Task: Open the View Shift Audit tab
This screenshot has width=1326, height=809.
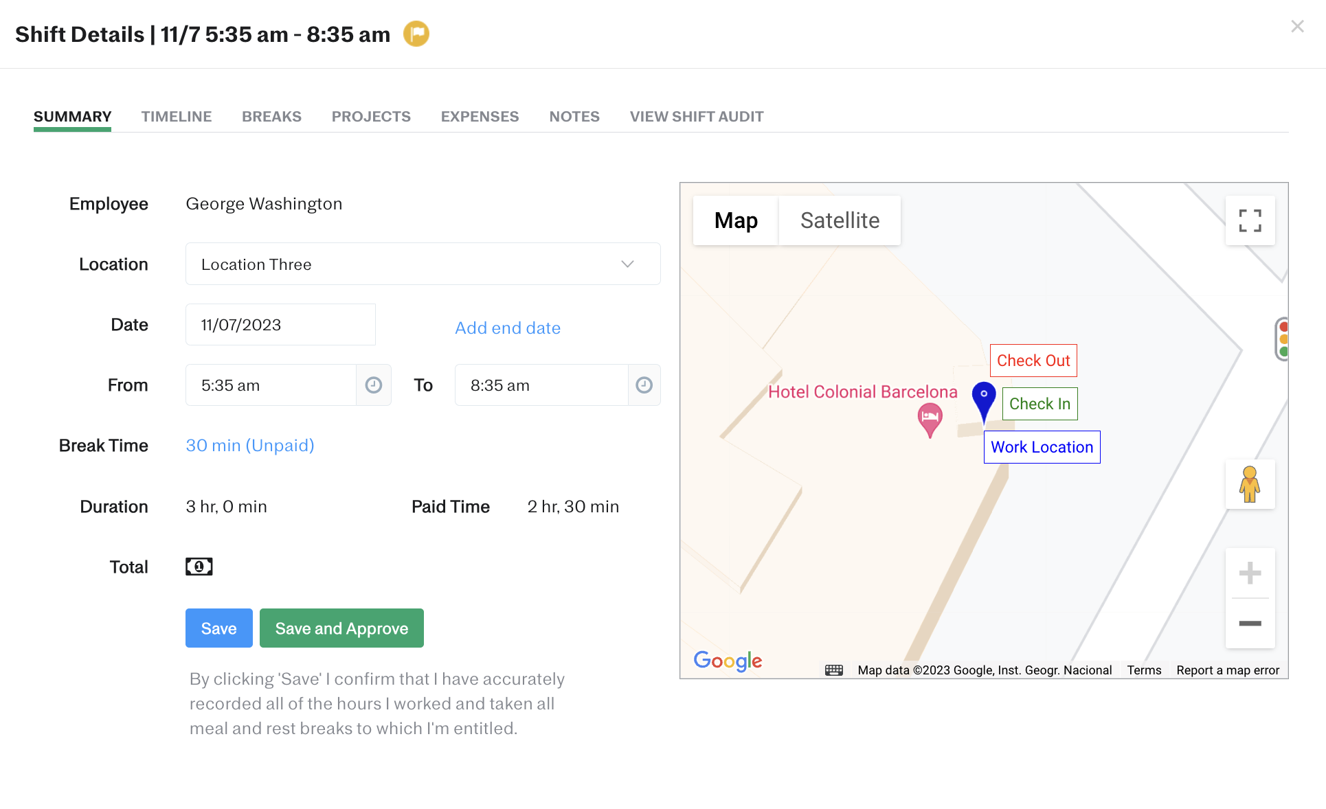Action: point(696,117)
